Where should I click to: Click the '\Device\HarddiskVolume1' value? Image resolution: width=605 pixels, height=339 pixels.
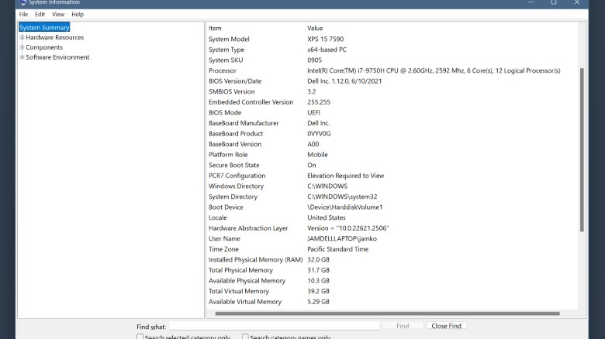coord(344,207)
